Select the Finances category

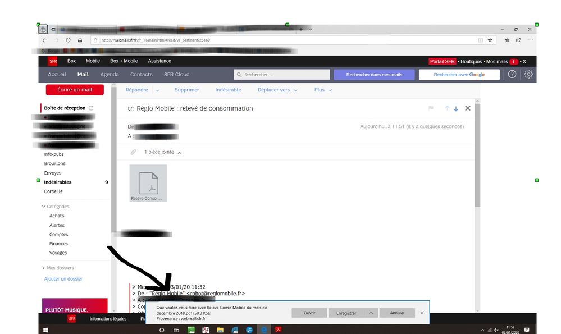pos(58,244)
